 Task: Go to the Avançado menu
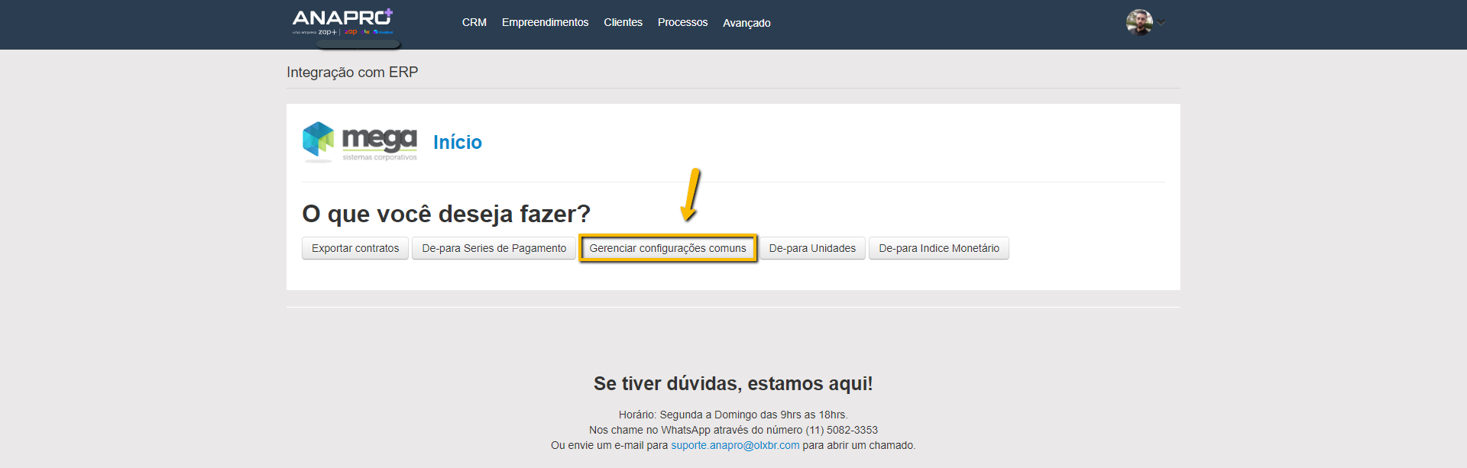tap(746, 23)
